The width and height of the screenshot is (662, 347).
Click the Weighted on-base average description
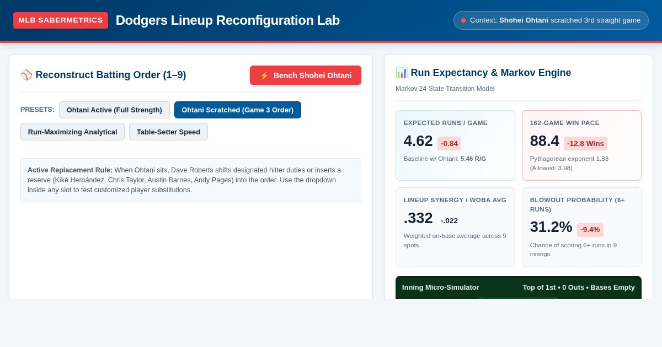[x=455, y=240]
